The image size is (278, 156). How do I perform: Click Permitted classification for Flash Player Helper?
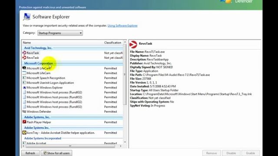(x=110, y=122)
